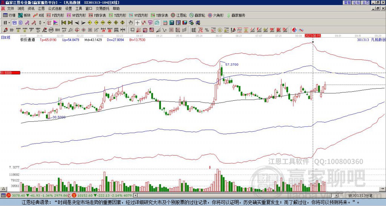Click the Bt=13.7530 indicator value
386x206 pixels.
[137, 39]
